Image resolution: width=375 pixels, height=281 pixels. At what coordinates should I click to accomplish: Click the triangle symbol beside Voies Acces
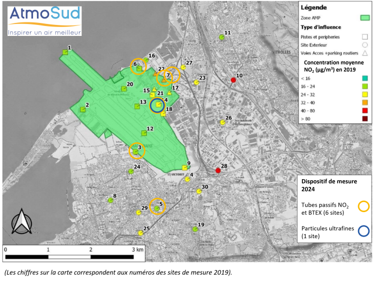click(364, 53)
